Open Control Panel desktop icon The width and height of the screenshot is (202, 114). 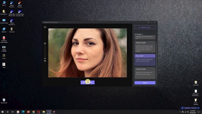click(4, 21)
